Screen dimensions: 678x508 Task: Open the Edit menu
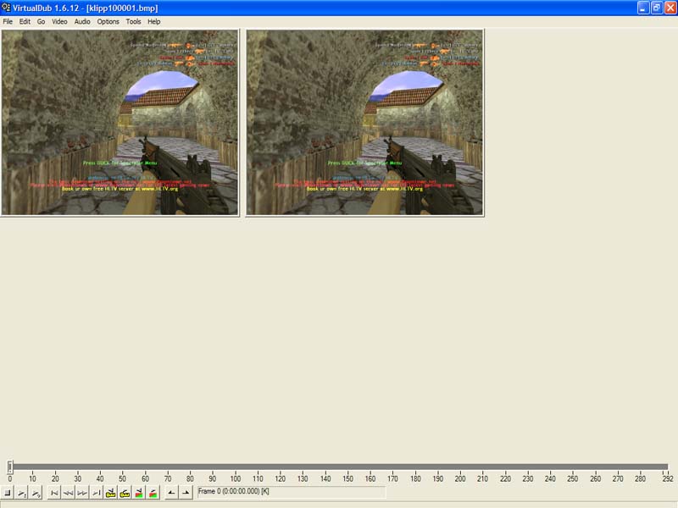[x=25, y=22]
